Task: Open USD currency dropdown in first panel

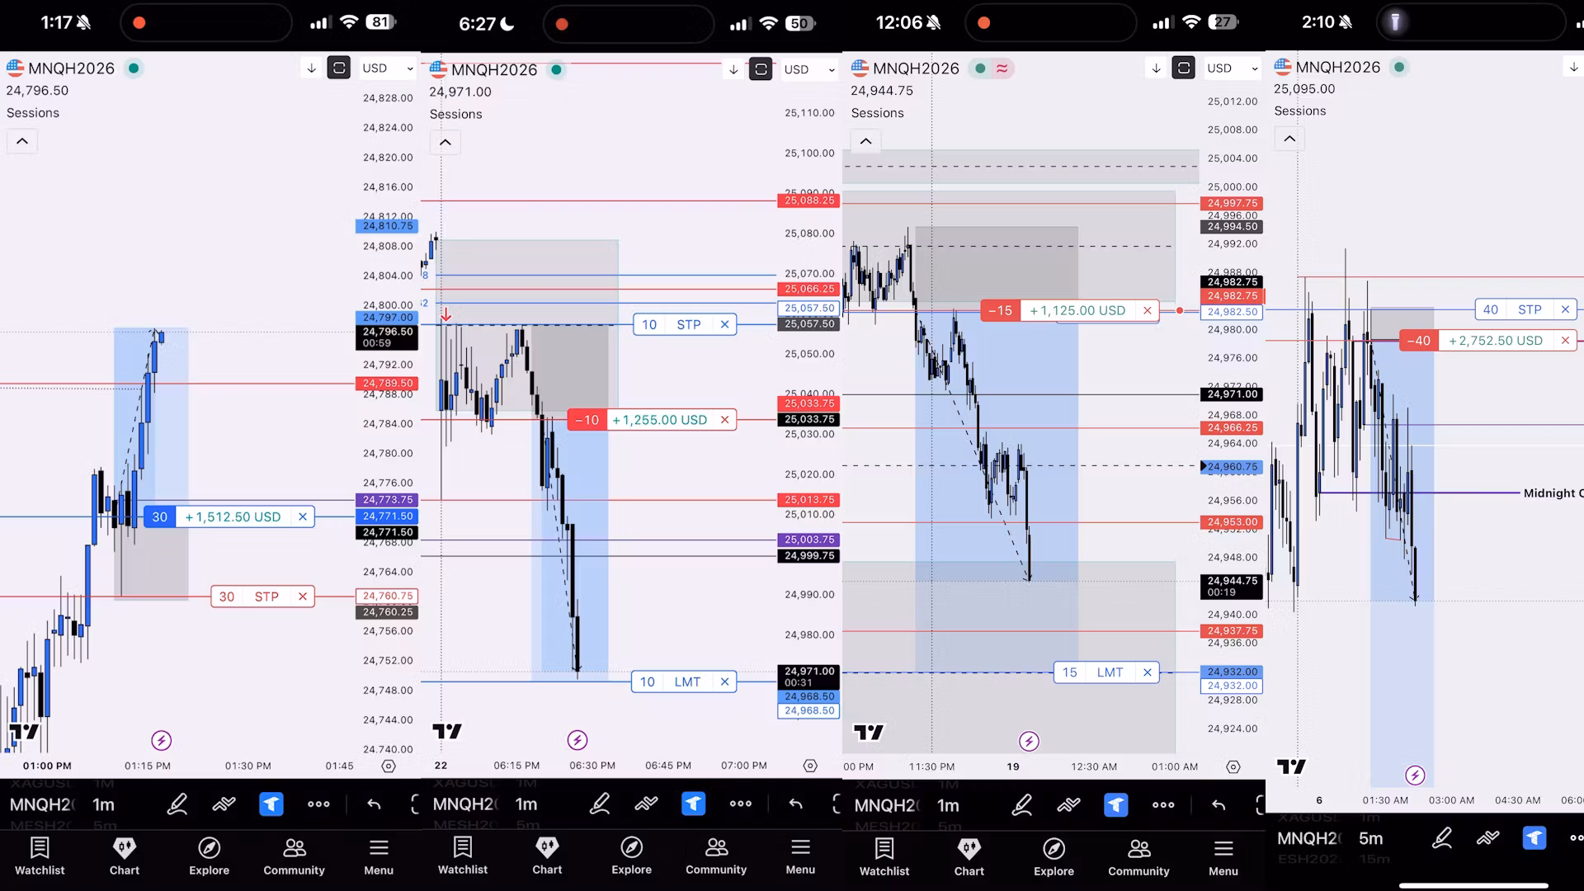Action: tap(387, 68)
